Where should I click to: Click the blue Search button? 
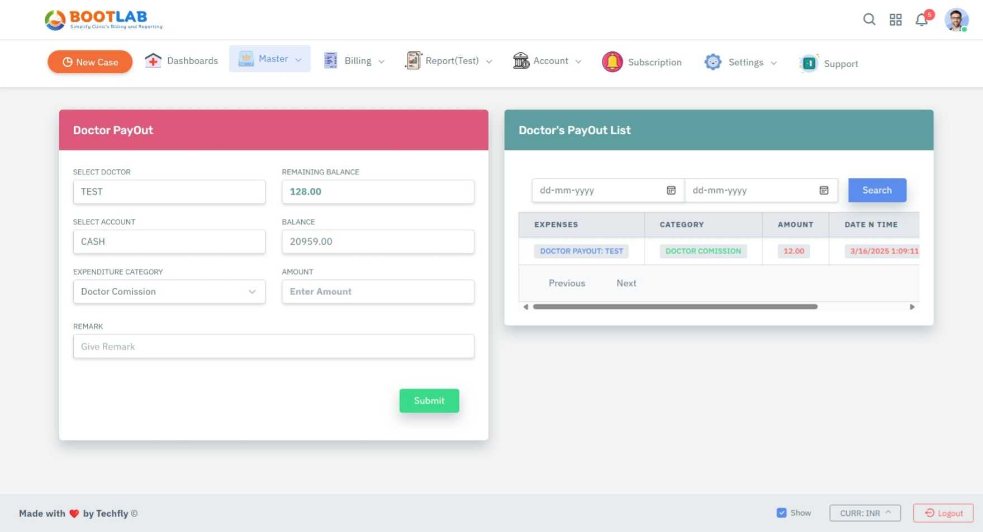coord(876,190)
